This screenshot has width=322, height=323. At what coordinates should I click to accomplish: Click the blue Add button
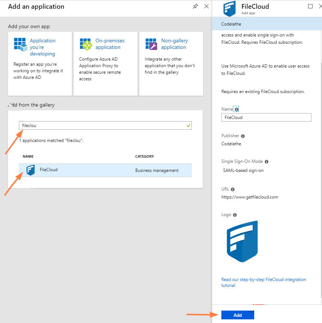pos(238,315)
